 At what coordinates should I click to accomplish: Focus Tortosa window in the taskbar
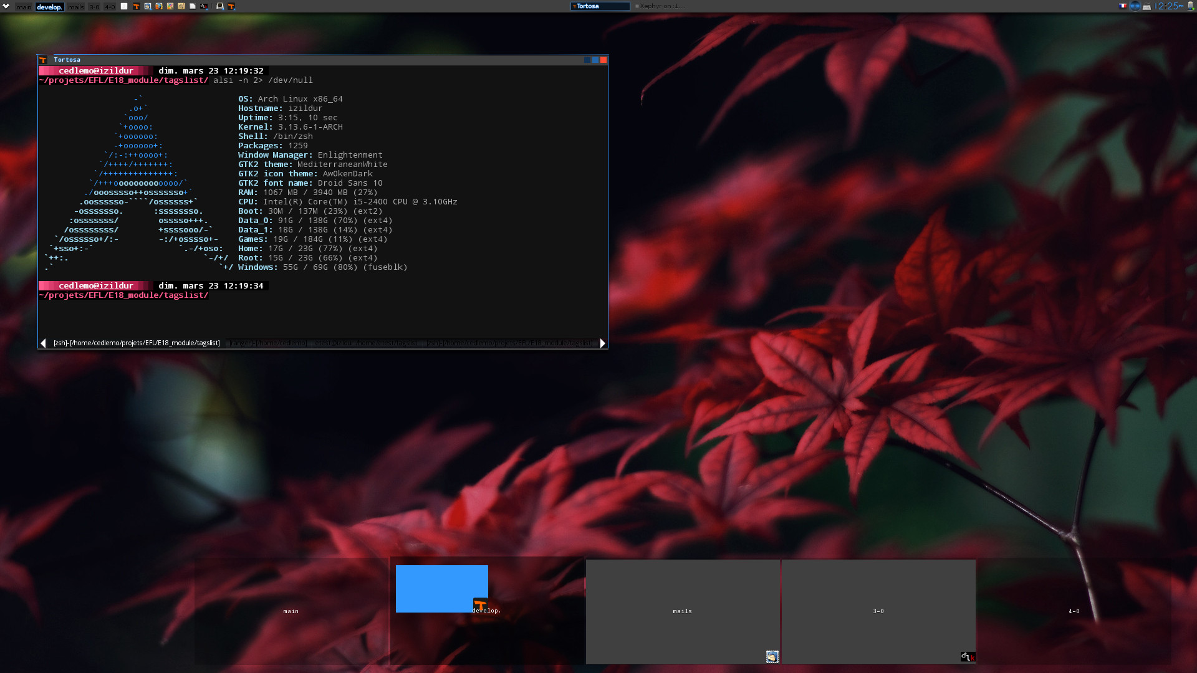point(600,6)
